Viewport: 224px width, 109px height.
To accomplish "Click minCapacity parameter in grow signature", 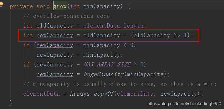I will coord(102,6).
